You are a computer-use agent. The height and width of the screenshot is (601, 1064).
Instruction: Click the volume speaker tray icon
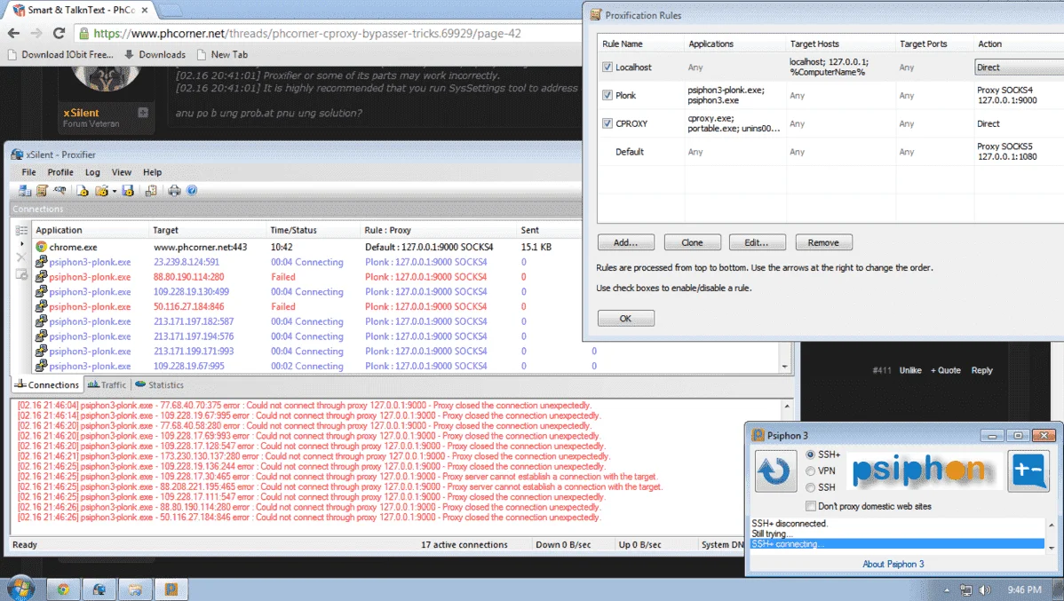point(985,590)
